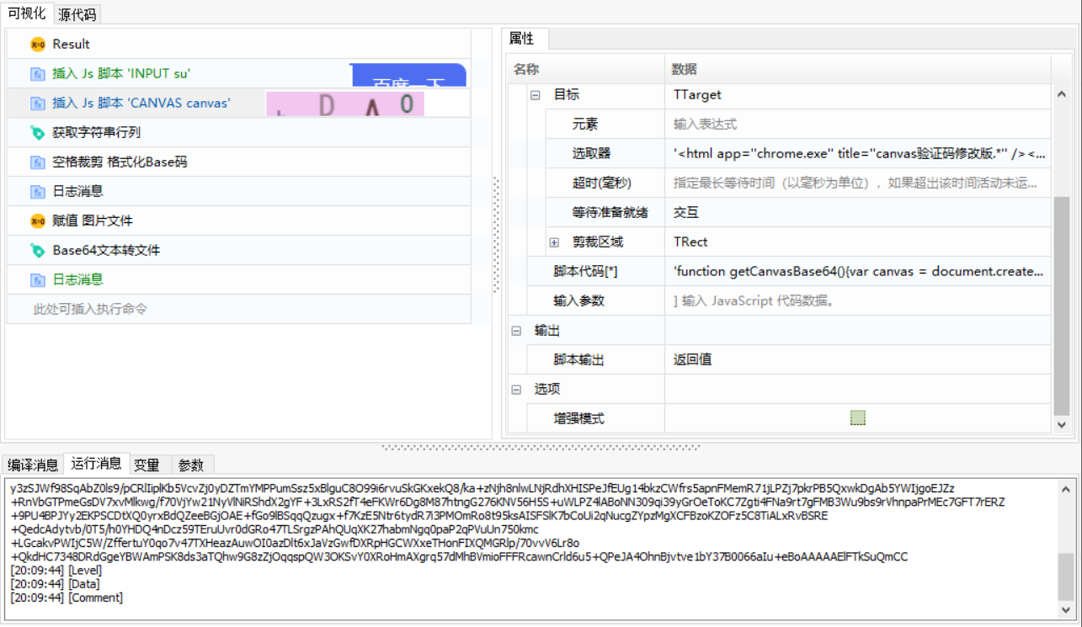Click the x=0 icon beside Result

tap(38, 44)
